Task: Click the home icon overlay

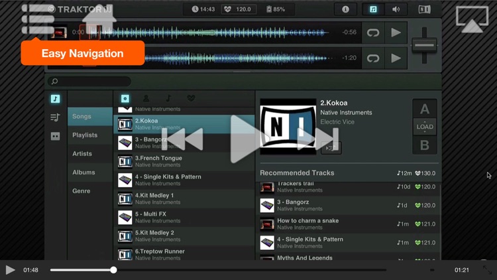Action: [x=99, y=19]
